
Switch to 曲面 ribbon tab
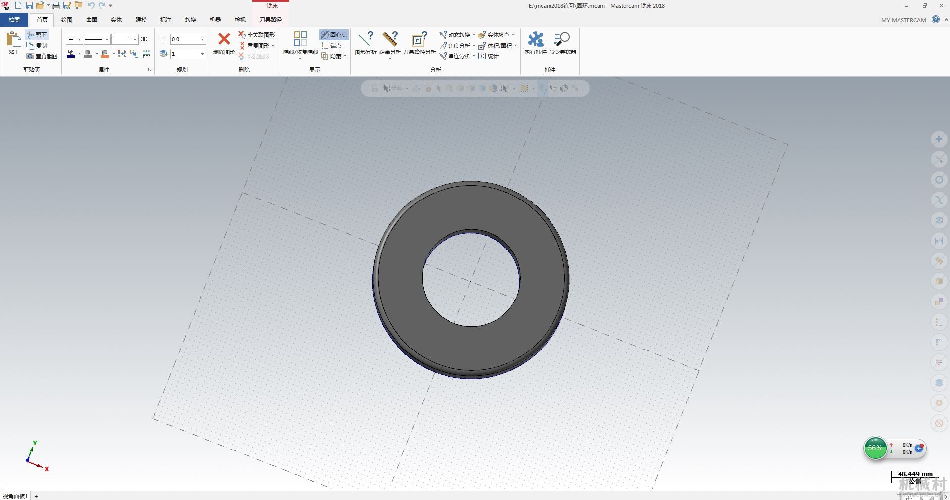pos(92,20)
